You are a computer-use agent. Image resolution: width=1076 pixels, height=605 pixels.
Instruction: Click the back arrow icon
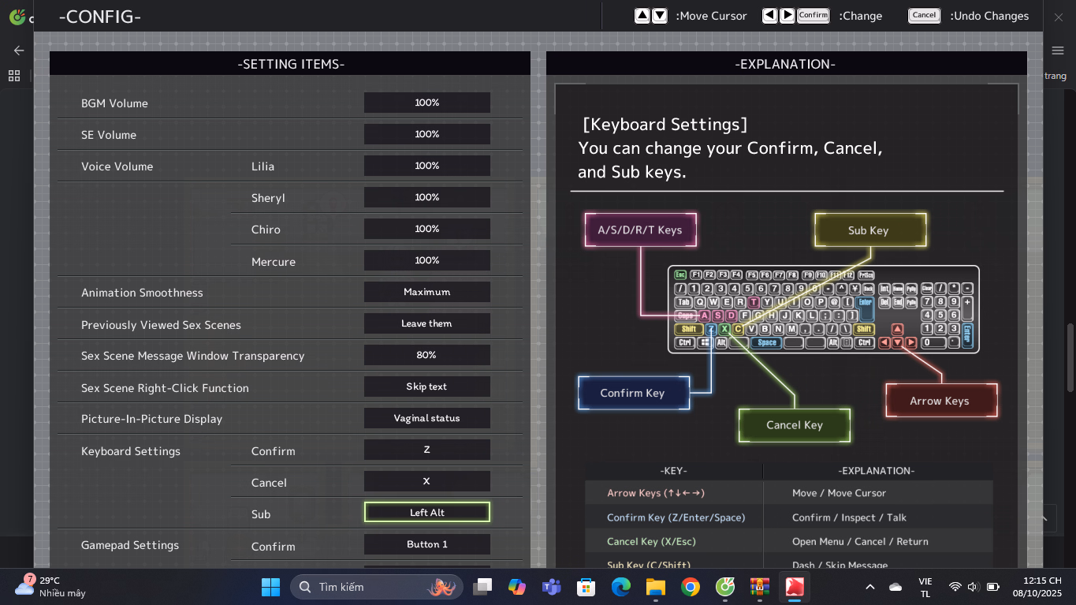[19, 50]
